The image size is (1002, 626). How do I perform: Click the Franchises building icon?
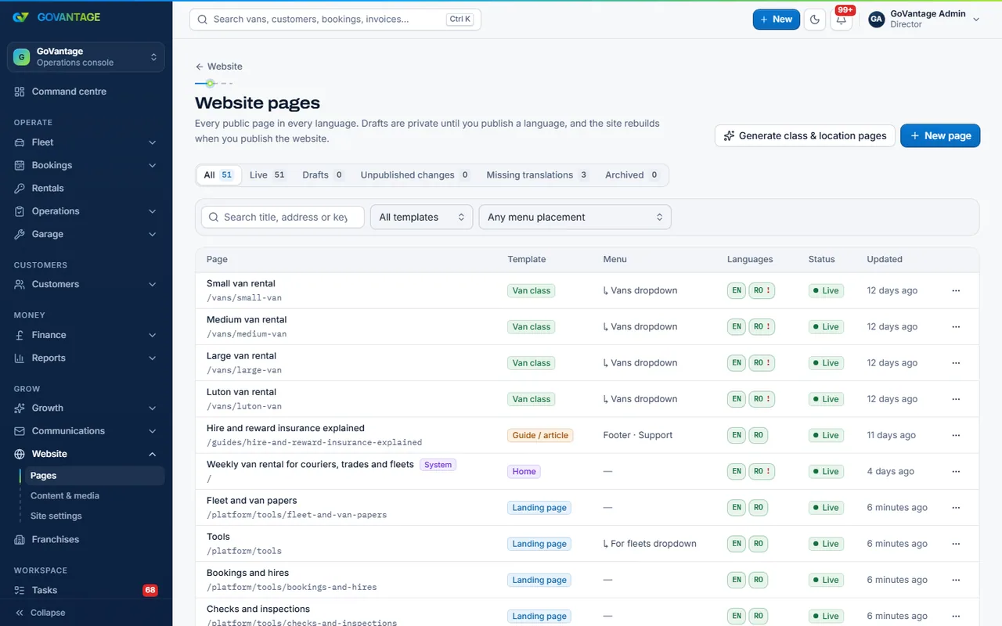pyautogui.click(x=20, y=539)
